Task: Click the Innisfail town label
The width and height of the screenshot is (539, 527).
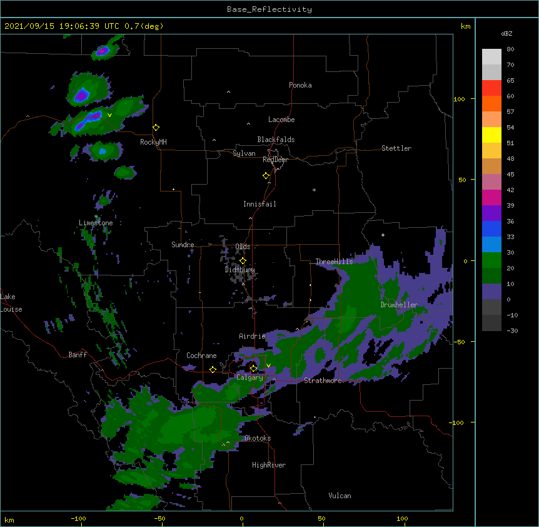Action: 259,204
